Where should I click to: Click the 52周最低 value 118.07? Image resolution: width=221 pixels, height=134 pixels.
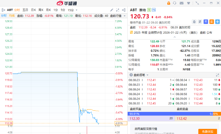(154, 65)
